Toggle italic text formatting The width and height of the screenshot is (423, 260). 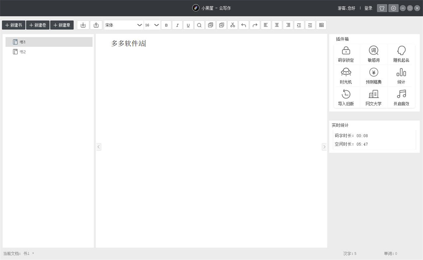click(177, 25)
